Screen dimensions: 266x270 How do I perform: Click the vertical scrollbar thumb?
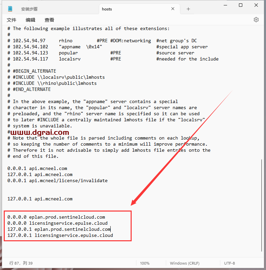tap(262, 205)
